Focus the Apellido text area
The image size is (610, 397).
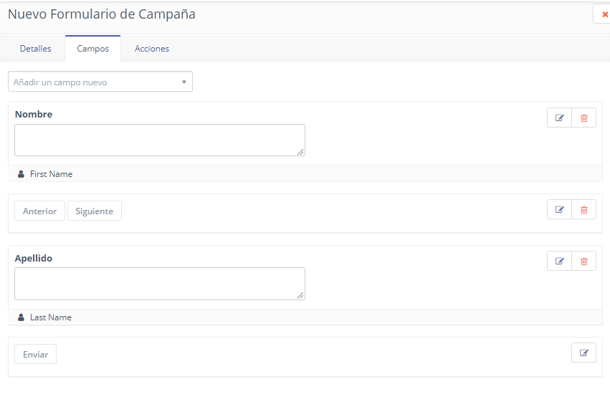pyautogui.click(x=159, y=283)
